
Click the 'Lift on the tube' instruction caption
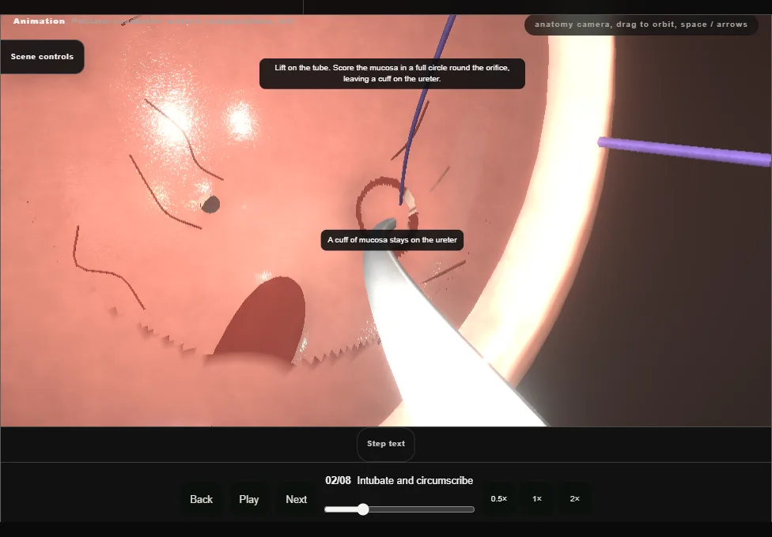(x=392, y=73)
